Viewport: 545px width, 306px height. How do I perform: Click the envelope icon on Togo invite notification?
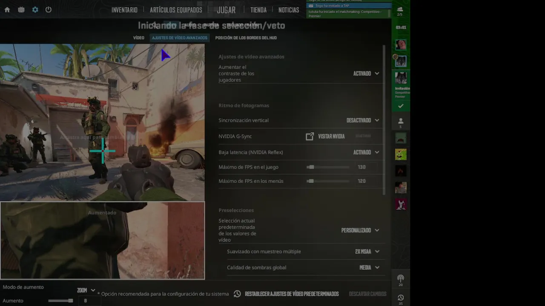[311, 6]
